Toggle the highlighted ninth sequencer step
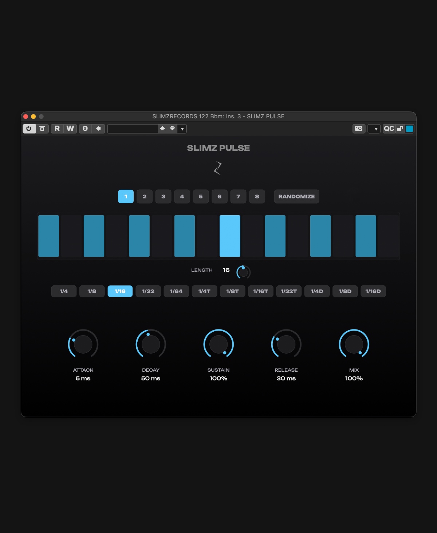Screen dimensions: 437x533 pos(230,236)
